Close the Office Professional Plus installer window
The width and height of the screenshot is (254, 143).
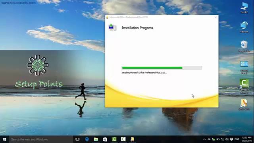tap(216, 17)
